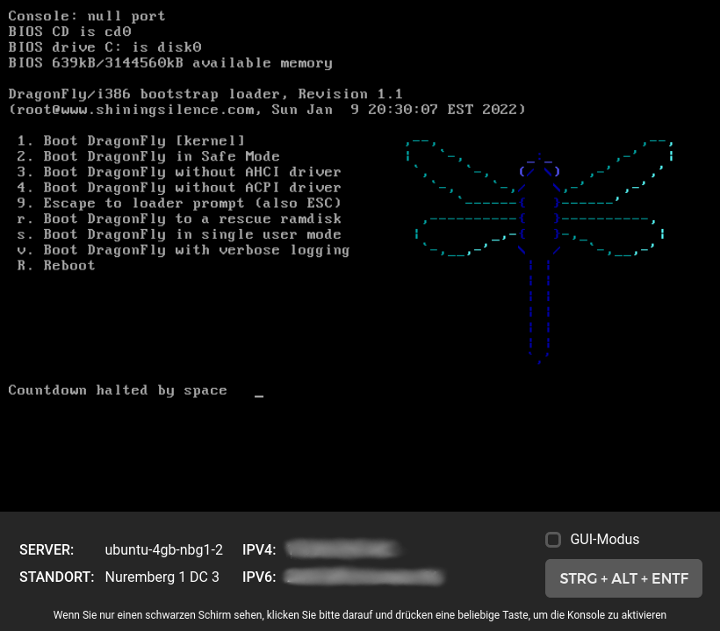Click the SERVER: label
The width and height of the screenshot is (720, 631).
47,549
